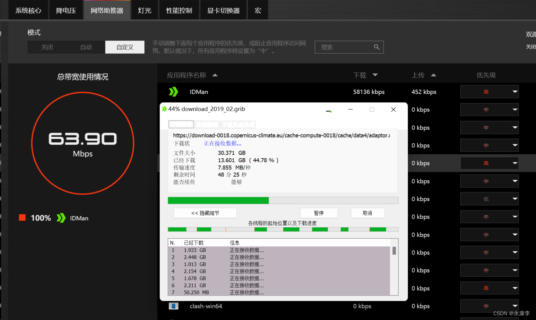Image resolution: width=536 pixels, height=320 pixels.
Task: Select 下载状态 tab in download dialog
Action: pyautogui.click(x=181, y=124)
